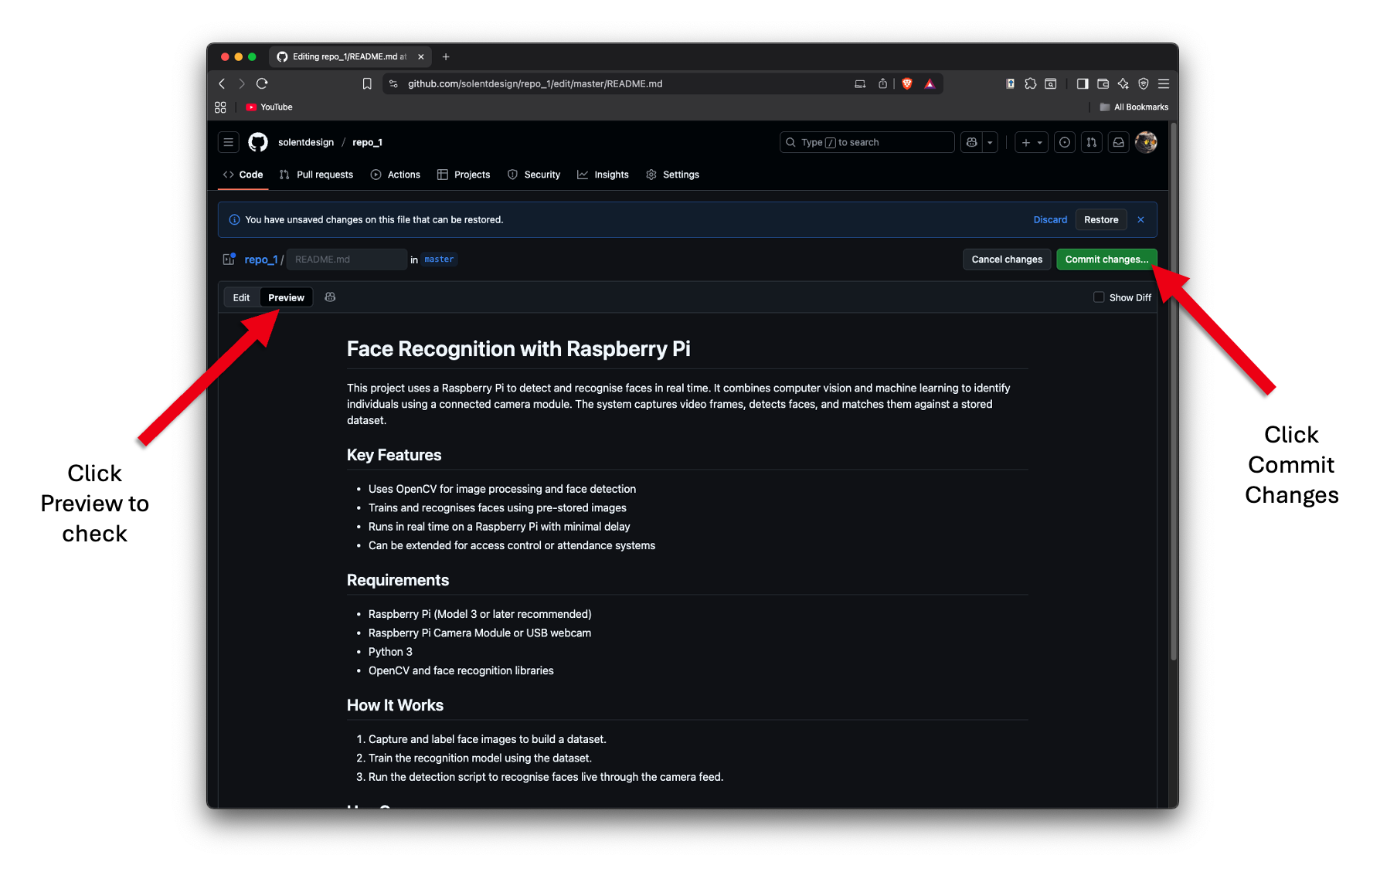Click the pull requests icon in header
This screenshot has width=1397, height=872.
tap(1091, 142)
